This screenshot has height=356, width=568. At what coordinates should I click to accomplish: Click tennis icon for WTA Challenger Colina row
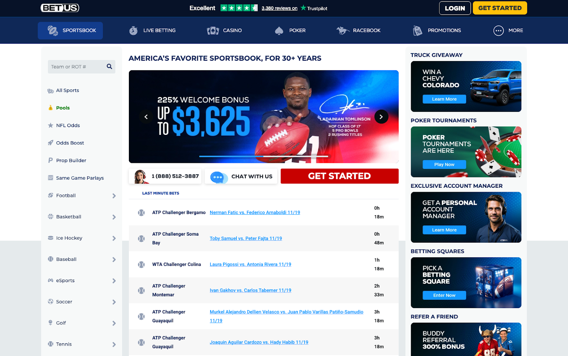click(141, 264)
